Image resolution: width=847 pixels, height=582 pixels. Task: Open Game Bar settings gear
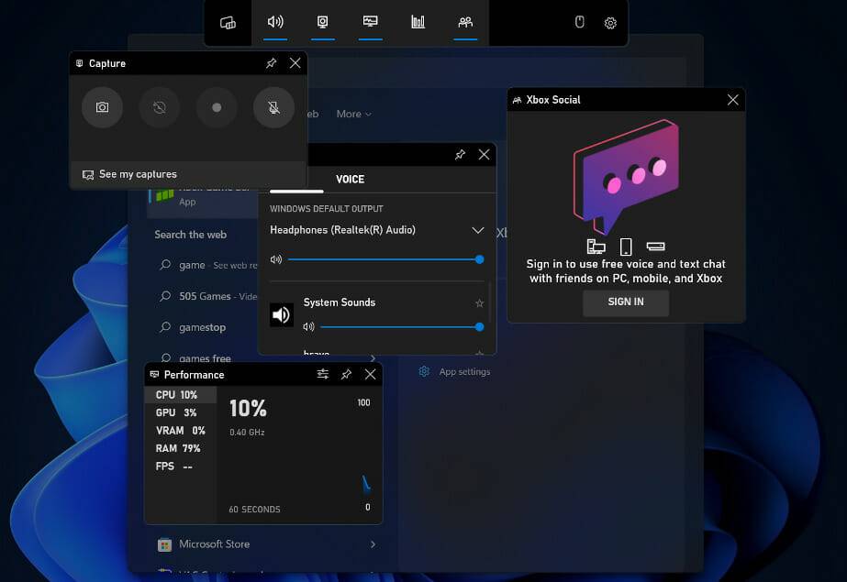click(x=610, y=23)
